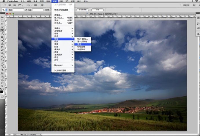
Task: Click the Wi-Fi status icon
Action: click(196, 1)
